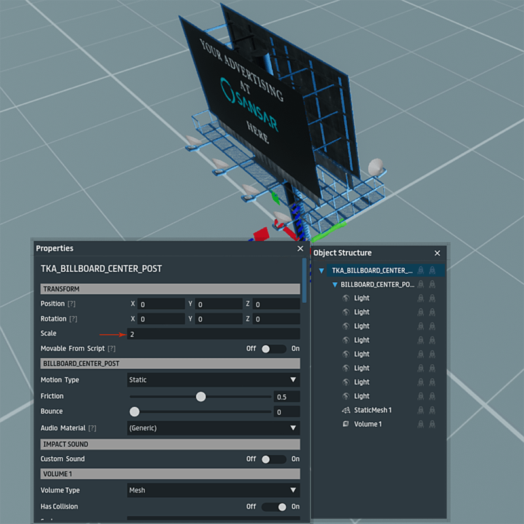Click first lock icon on TKA_BILLBOARD_CENTER row
This screenshot has height=524, width=524.
[x=421, y=270]
